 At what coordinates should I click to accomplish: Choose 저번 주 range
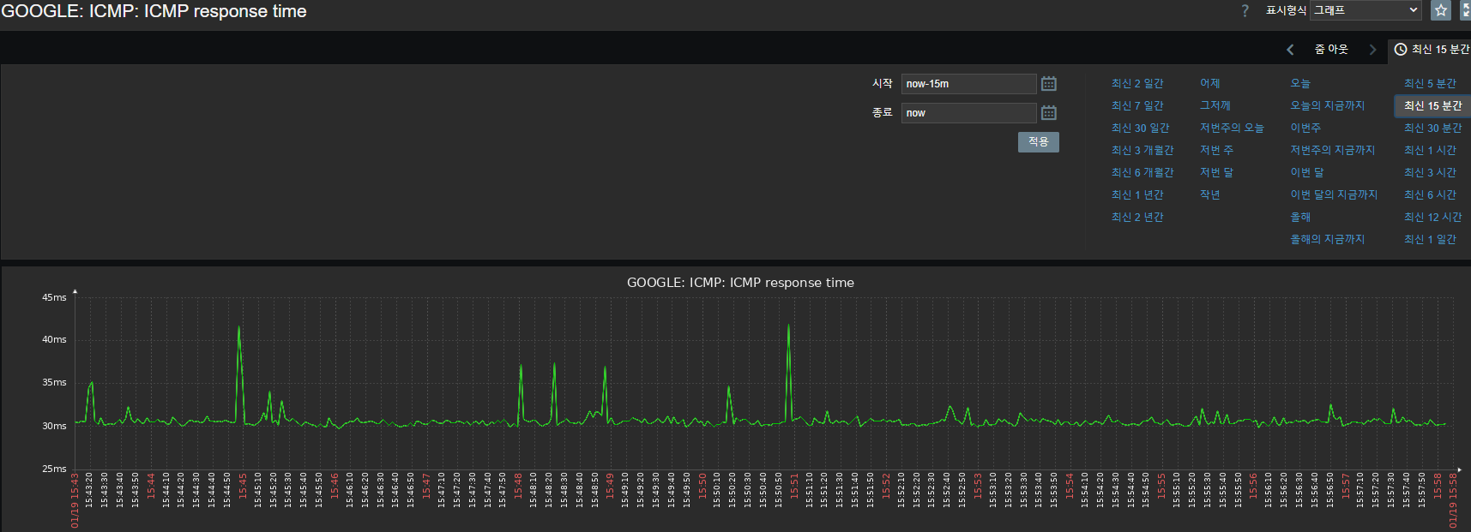point(1216,151)
